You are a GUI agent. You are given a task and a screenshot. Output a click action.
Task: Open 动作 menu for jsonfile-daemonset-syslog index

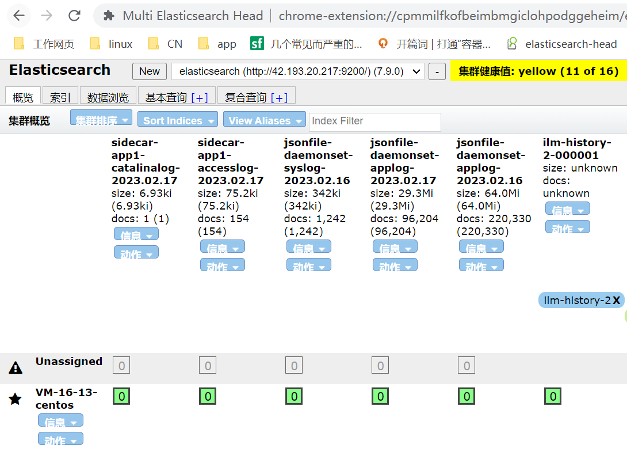[x=309, y=265]
